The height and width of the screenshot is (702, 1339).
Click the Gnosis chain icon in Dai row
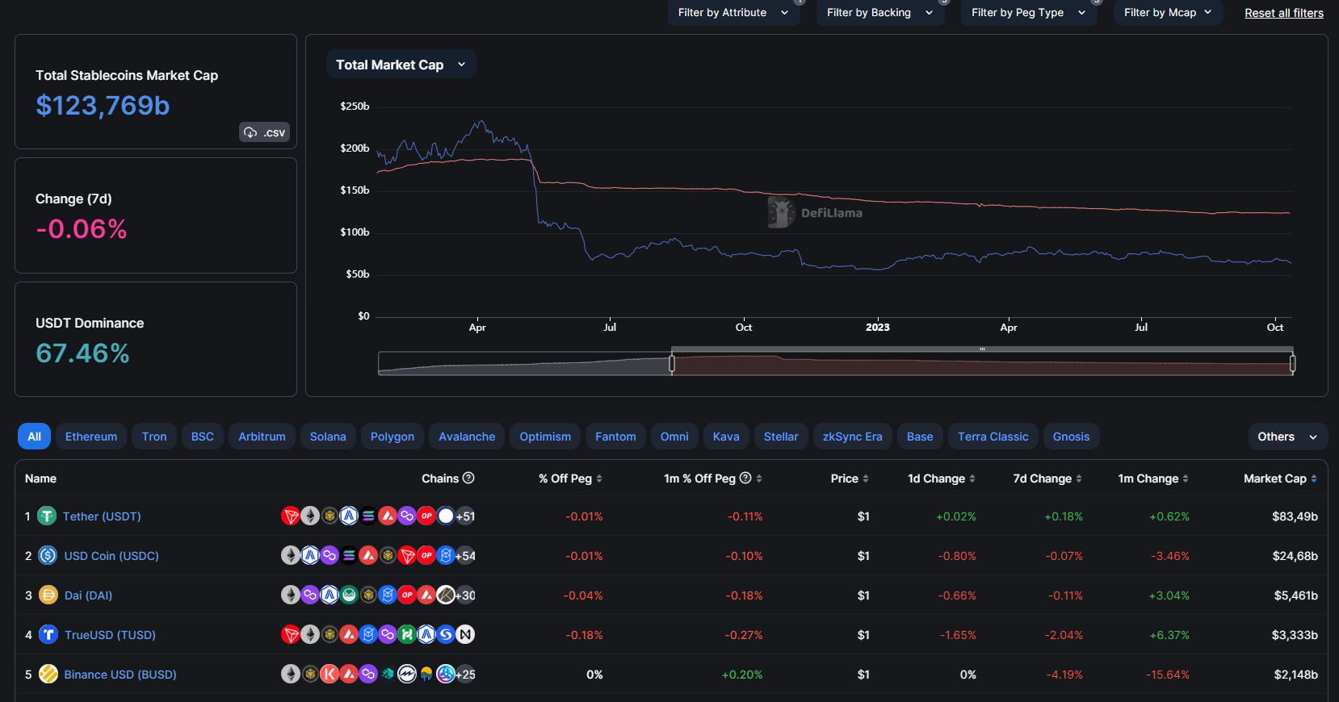pos(349,595)
